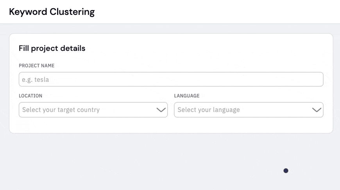Open the Location country selector

93,110
